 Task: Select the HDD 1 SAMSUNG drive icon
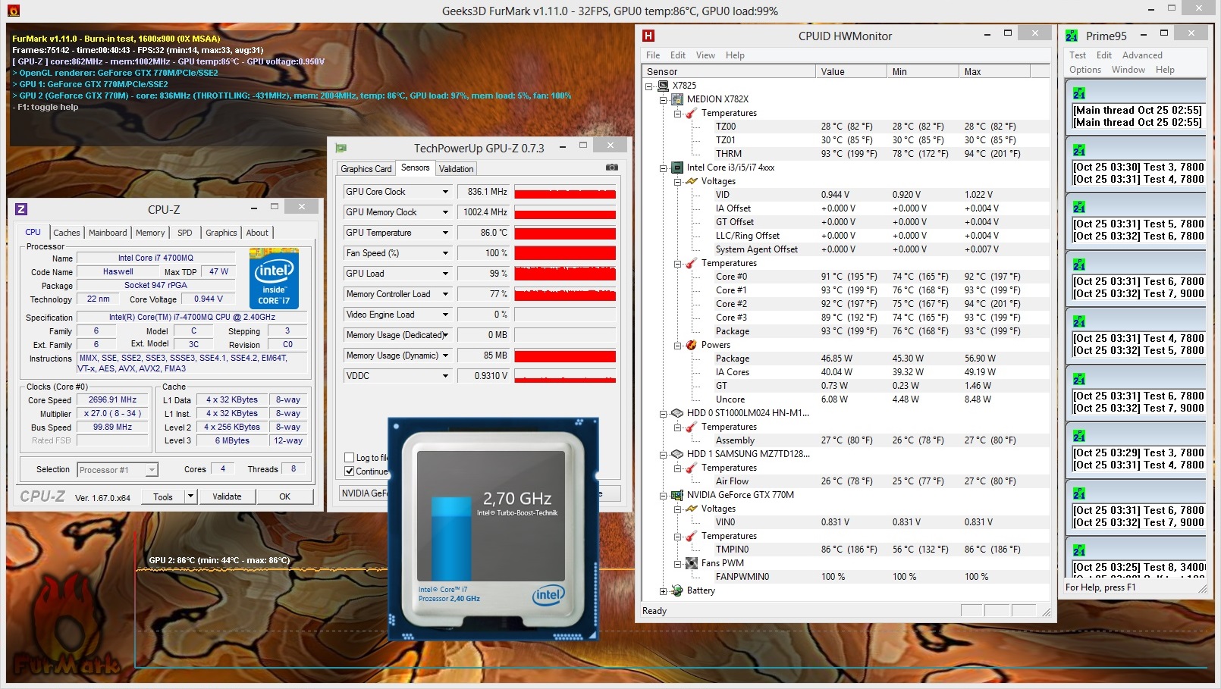[x=677, y=454]
